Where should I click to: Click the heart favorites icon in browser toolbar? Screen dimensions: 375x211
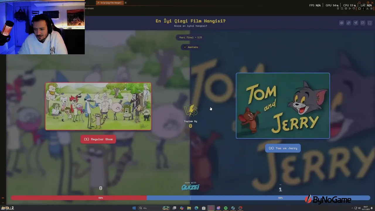(x=354, y=8)
